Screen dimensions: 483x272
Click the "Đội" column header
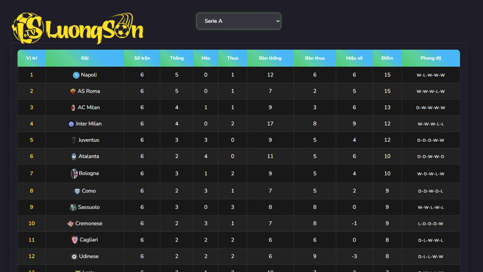click(85, 58)
